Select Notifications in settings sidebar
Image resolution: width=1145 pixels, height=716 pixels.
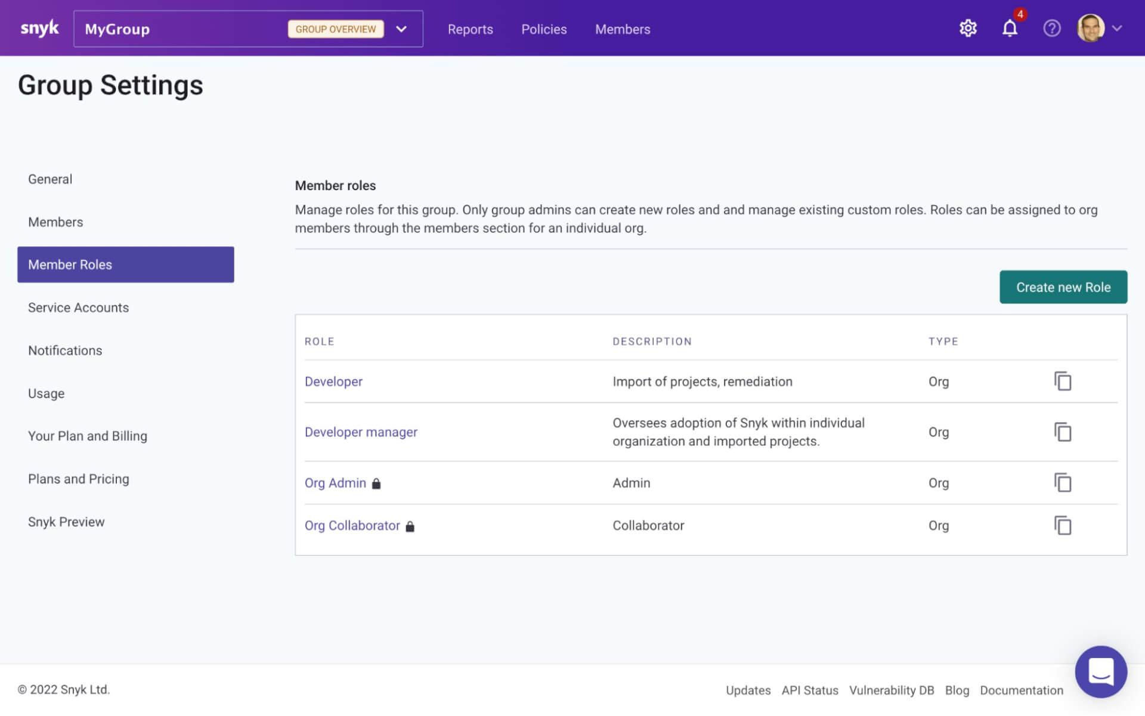click(x=126, y=351)
